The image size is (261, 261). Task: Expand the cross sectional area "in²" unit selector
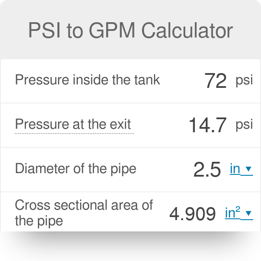coord(234,213)
